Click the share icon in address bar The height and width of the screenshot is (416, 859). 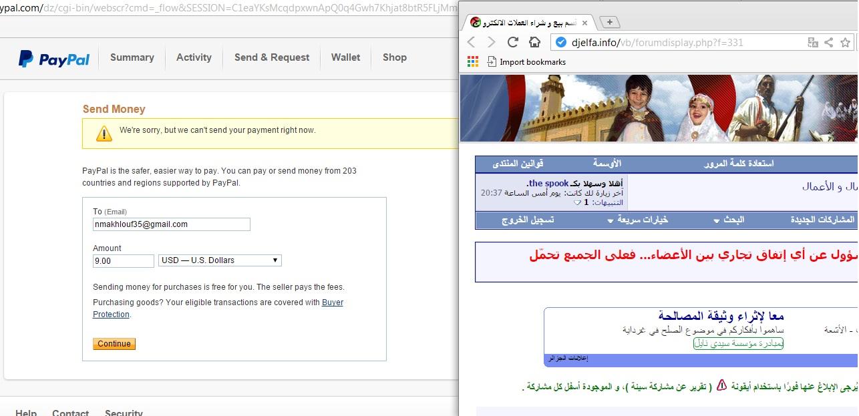(x=828, y=42)
